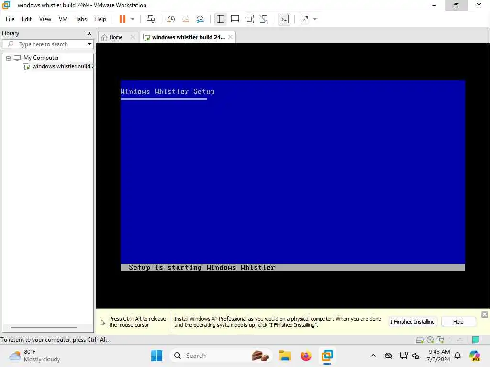The width and height of the screenshot is (490, 367).
Task: Click the VMware title bar app icon
Action: [x=6, y=5]
